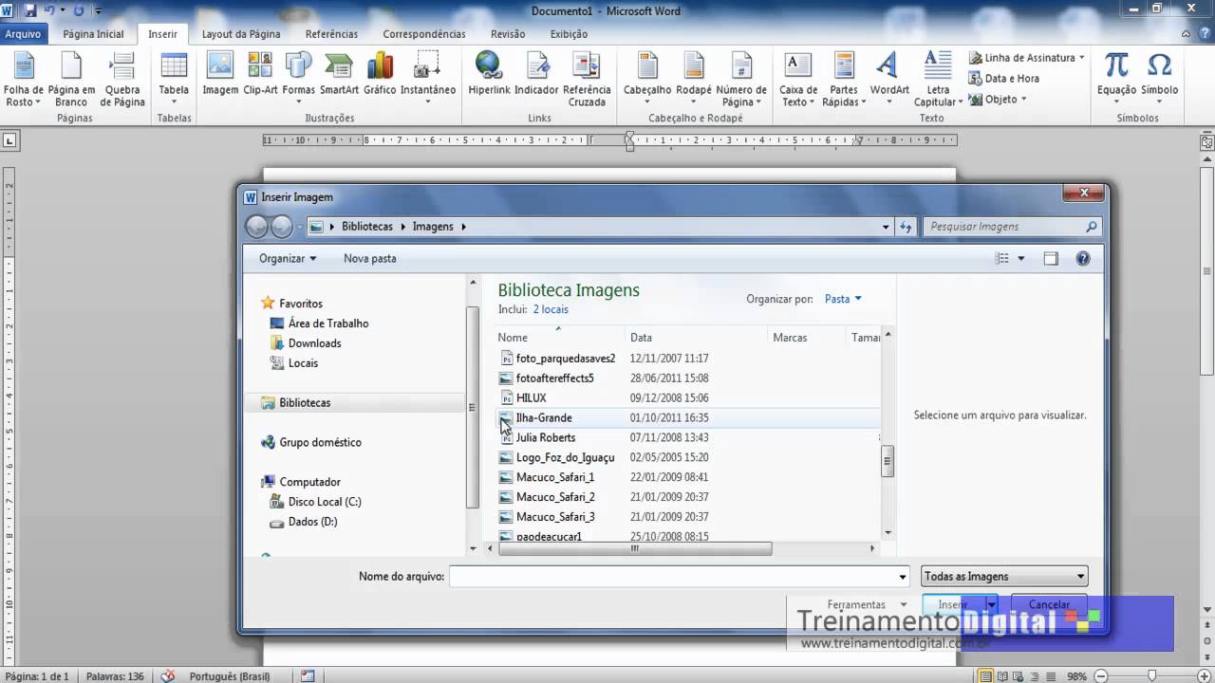Open the Arquivo menu
The width and height of the screenshot is (1215, 683).
point(23,34)
